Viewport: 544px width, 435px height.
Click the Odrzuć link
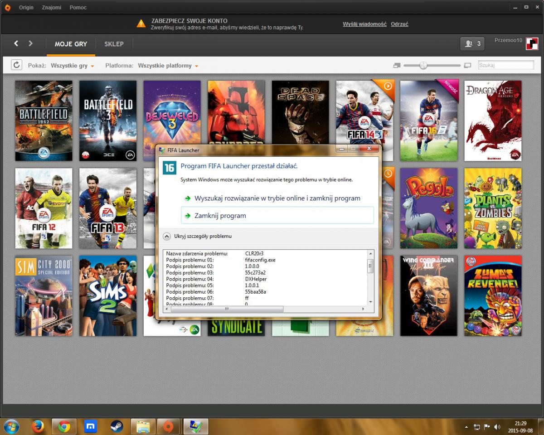pyautogui.click(x=399, y=24)
